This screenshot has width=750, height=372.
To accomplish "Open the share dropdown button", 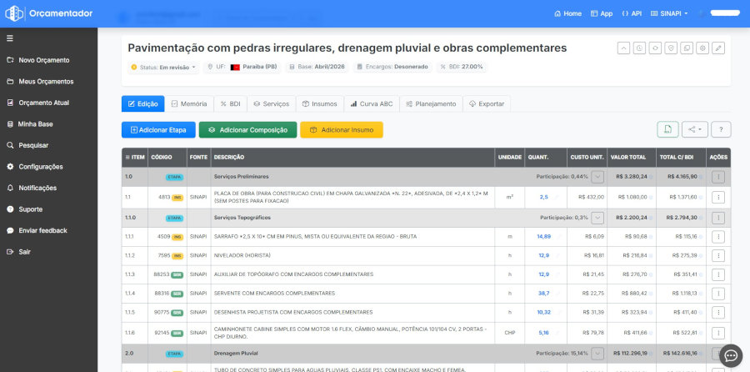I will pos(694,129).
